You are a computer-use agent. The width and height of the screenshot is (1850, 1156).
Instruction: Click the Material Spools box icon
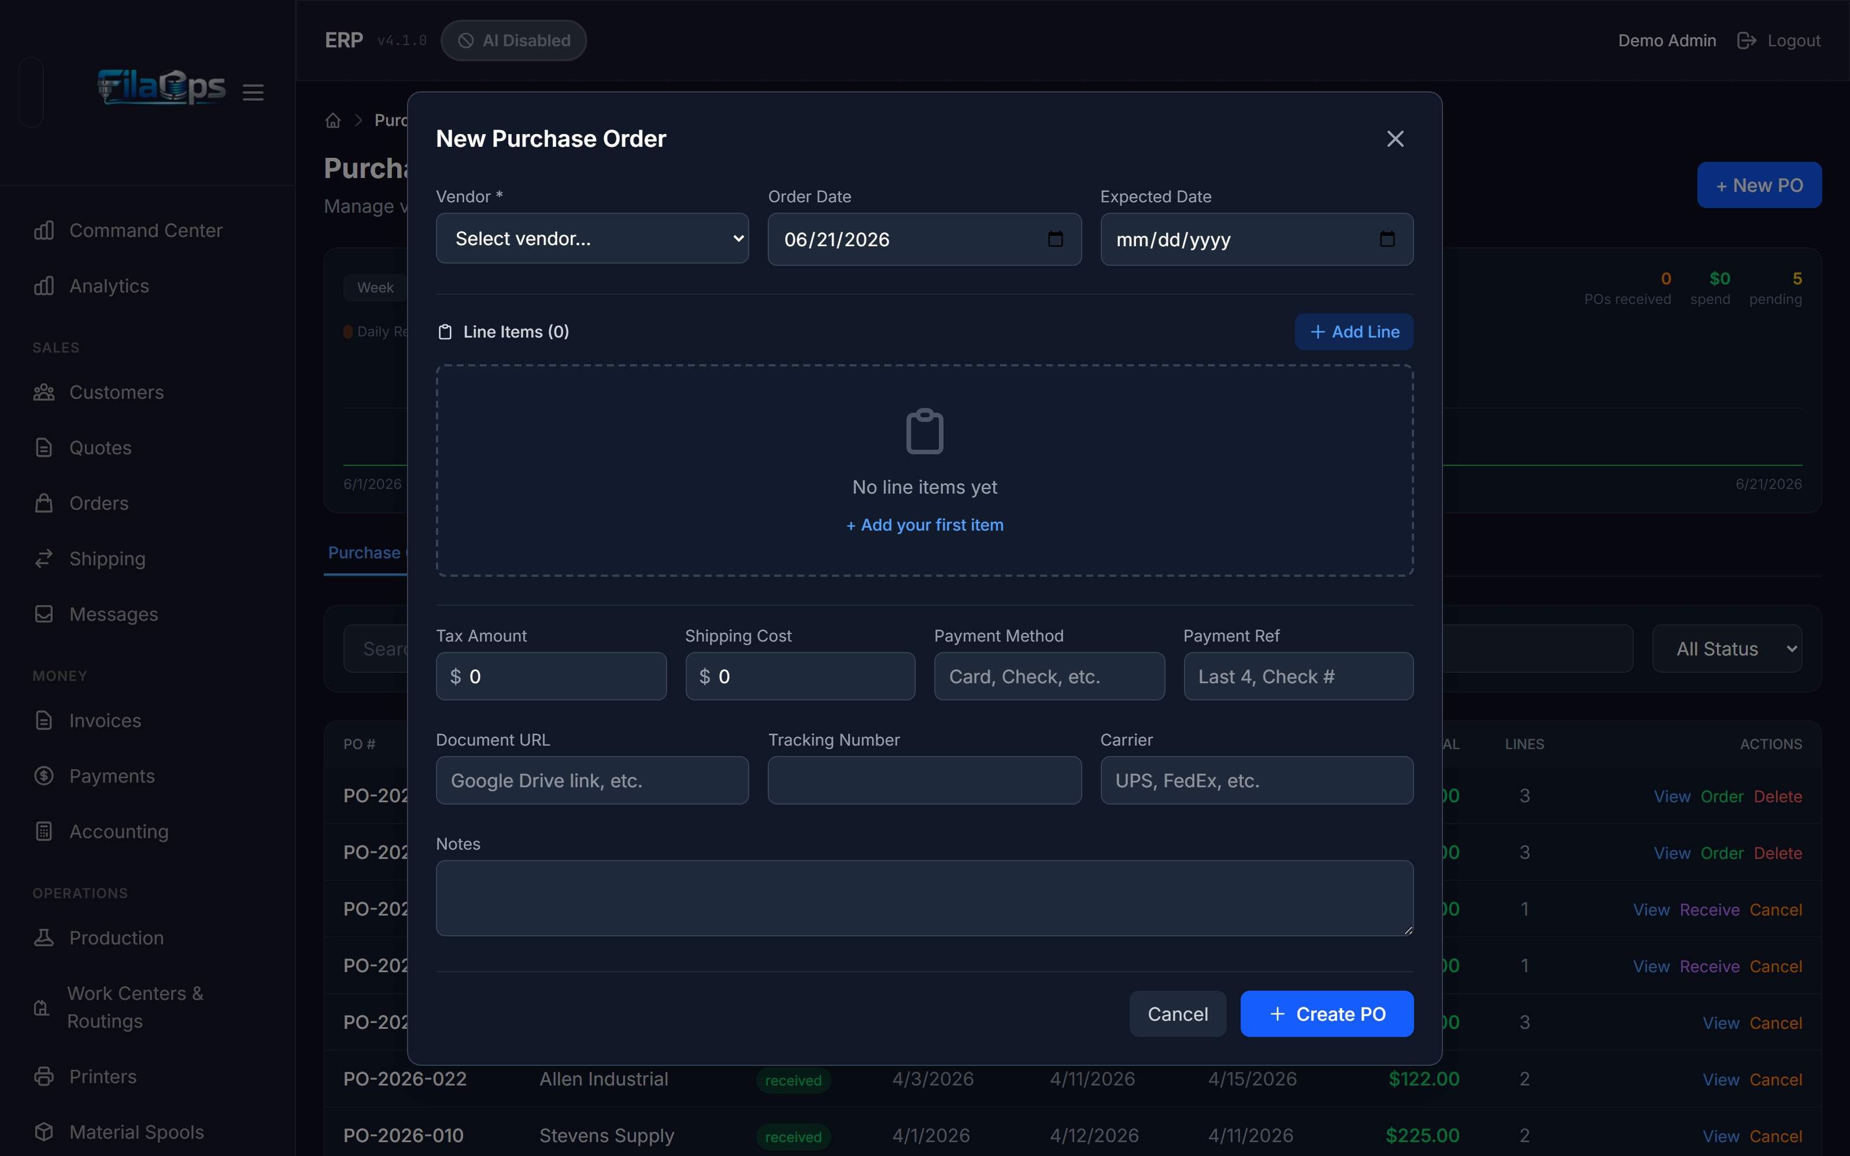click(x=43, y=1132)
